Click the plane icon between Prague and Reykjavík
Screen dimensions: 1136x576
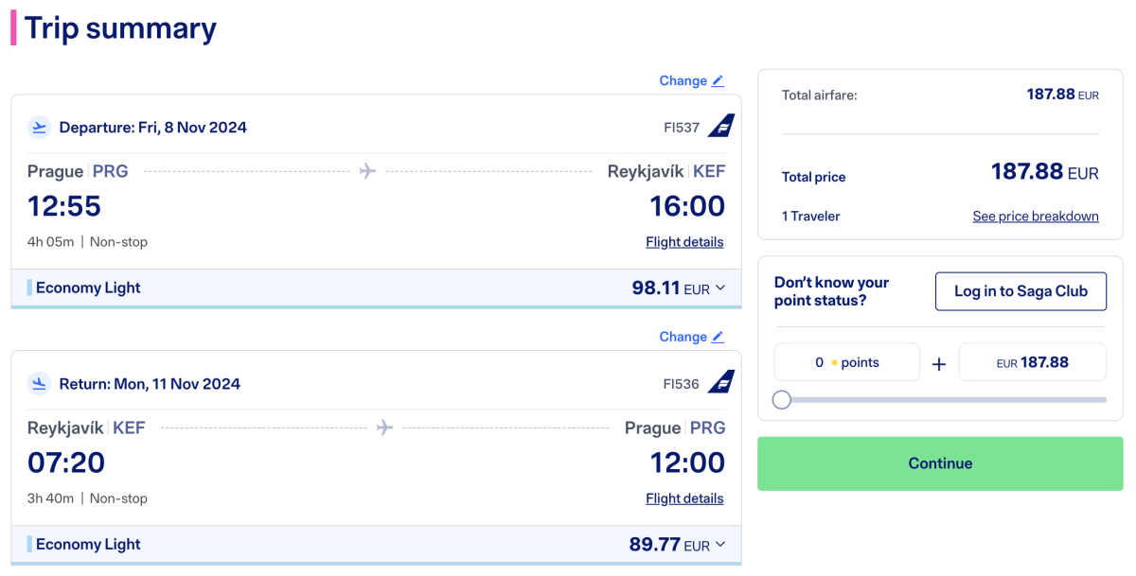point(368,171)
